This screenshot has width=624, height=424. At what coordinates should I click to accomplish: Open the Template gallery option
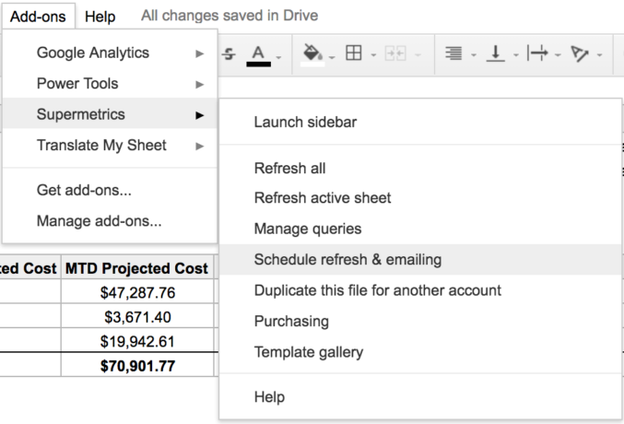(x=309, y=352)
